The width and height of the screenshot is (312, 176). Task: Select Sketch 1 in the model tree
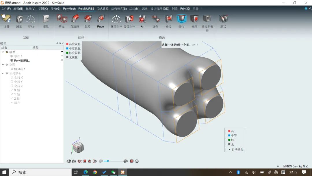pyautogui.click(x=20, y=69)
